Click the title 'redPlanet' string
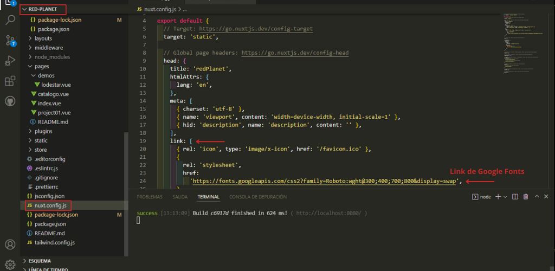Image resolution: width=555 pixels, height=271 pixels. pos(212,69)
